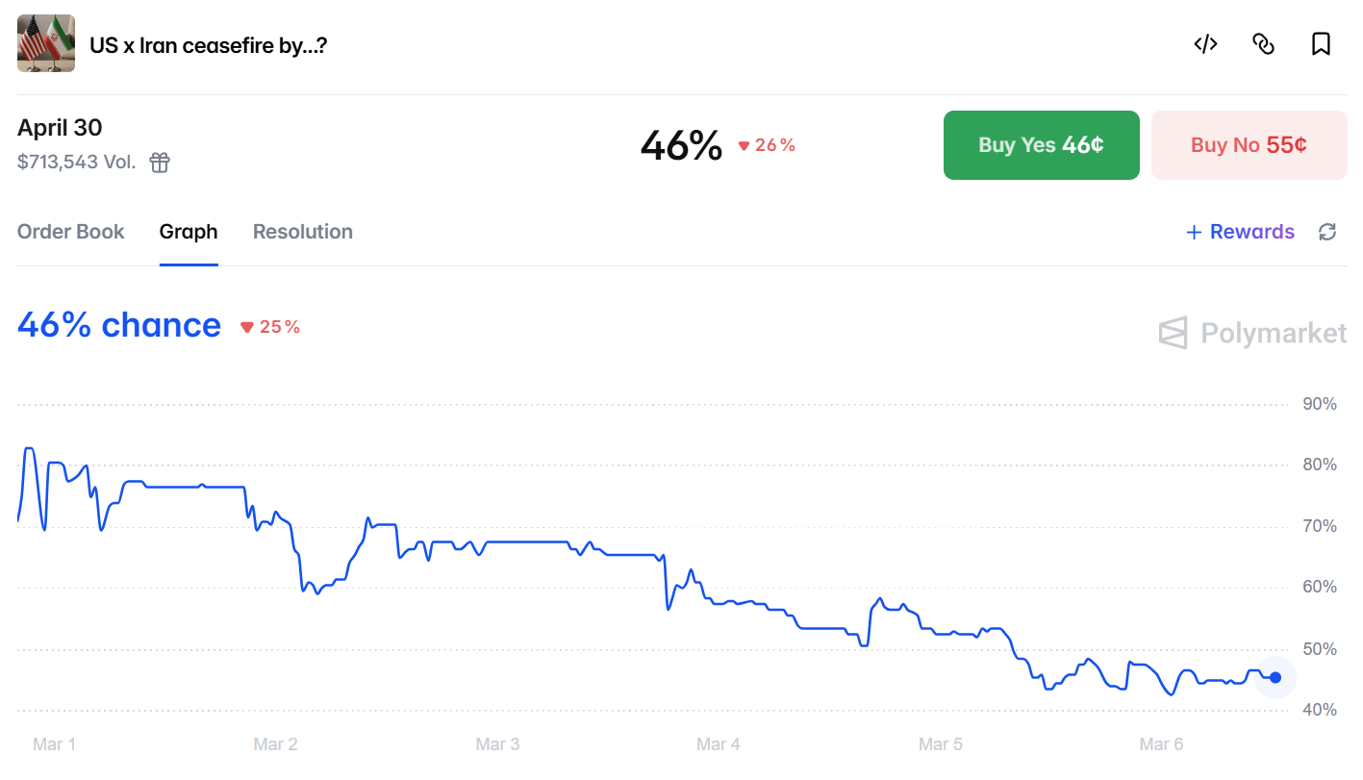Viewport: 1363px width, 780px height.
Task: Click the red 26% down indicator
Action: pos(767,145)
